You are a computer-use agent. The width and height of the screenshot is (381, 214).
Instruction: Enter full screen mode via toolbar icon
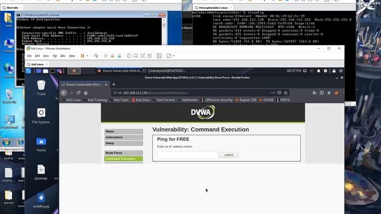pos(143,56)
